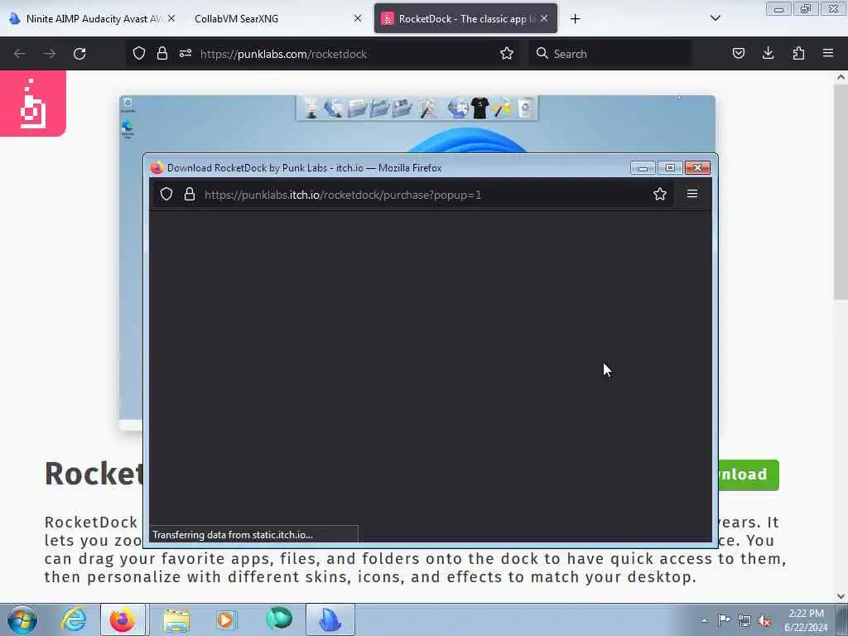The width and height of the screenshot is (848, 636).
Task: Go forward to next page
Action: (x=50, y=54)
